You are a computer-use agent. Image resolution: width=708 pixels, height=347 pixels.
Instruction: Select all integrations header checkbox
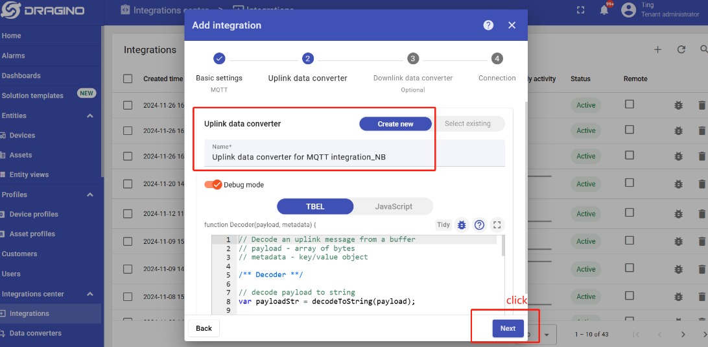pos(128,78)
